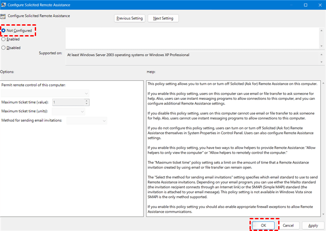Select the Not Configured radio button
The height and width of the screenshot is (231, 326).
(3, 31)
